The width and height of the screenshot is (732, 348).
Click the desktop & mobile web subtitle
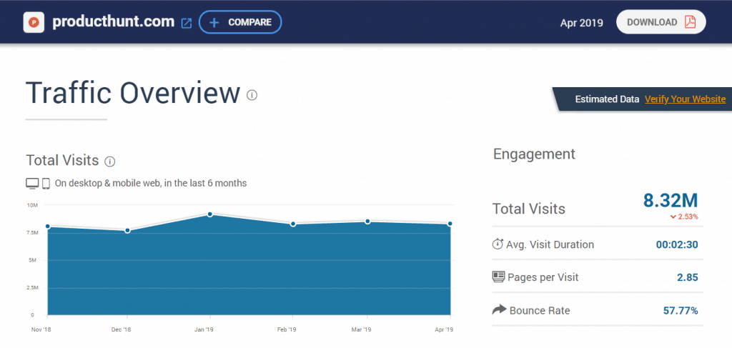coord(151,184)
